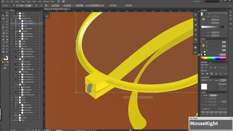Screen dimensions: 233x131
Task: Select the Pen tool
Action: [x=3, y=19]
